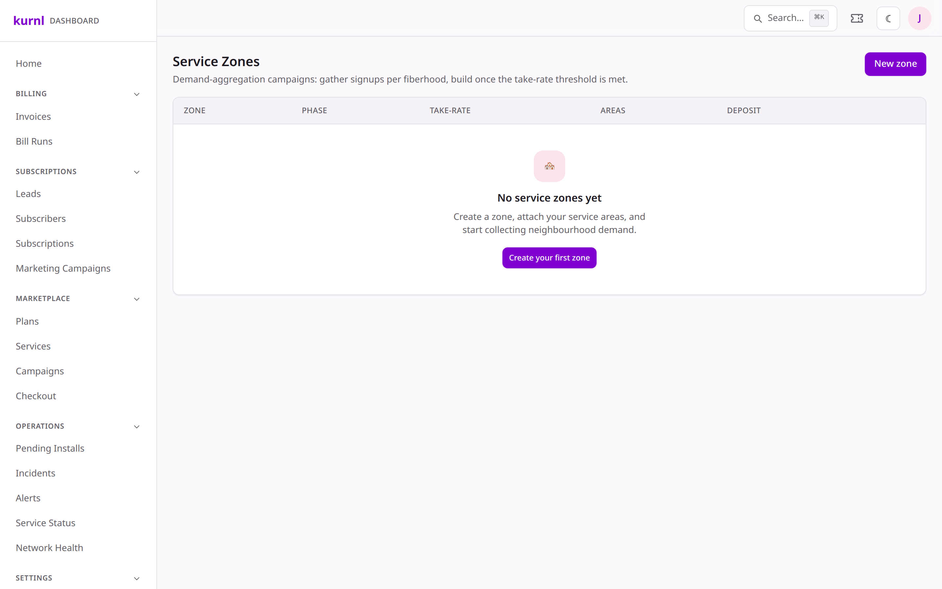Collapse the Subscriptions section chevron
Screen dimensions: 942x589
tap(137, 172)
